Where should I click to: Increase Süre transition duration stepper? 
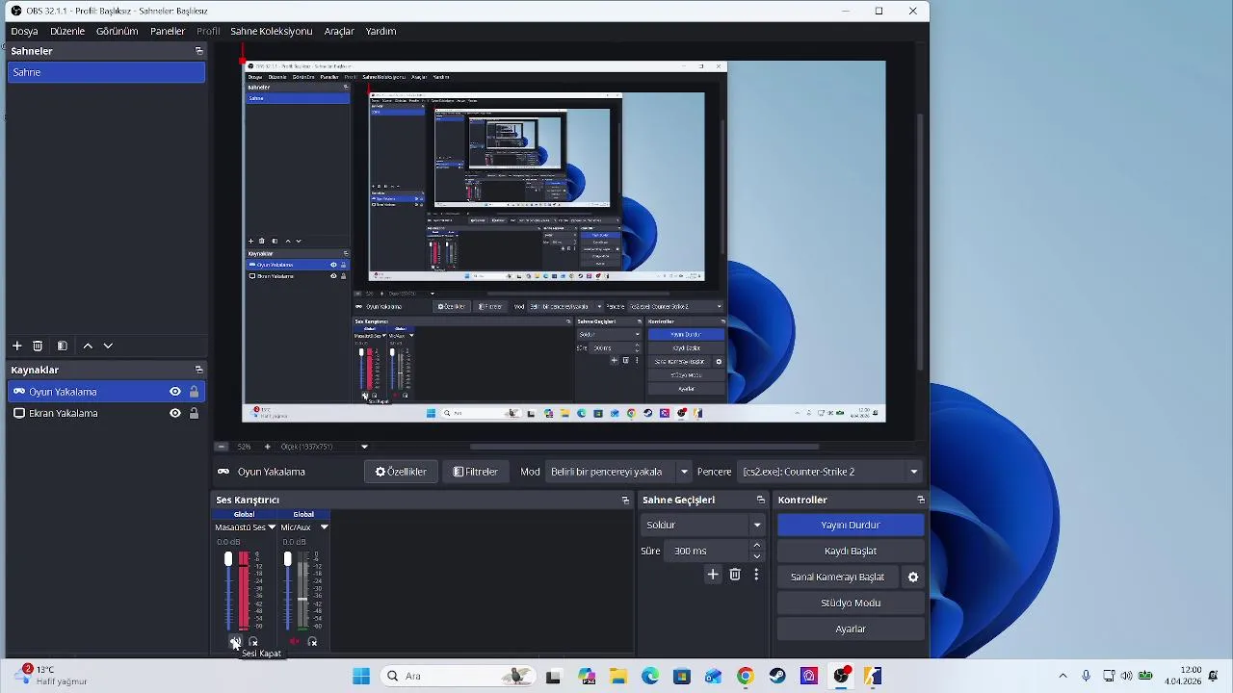pyautogui.click(x=757, y=546)
